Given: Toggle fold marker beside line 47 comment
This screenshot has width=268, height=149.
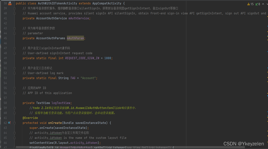Looking at the screenshot, I should coord(15,48).
